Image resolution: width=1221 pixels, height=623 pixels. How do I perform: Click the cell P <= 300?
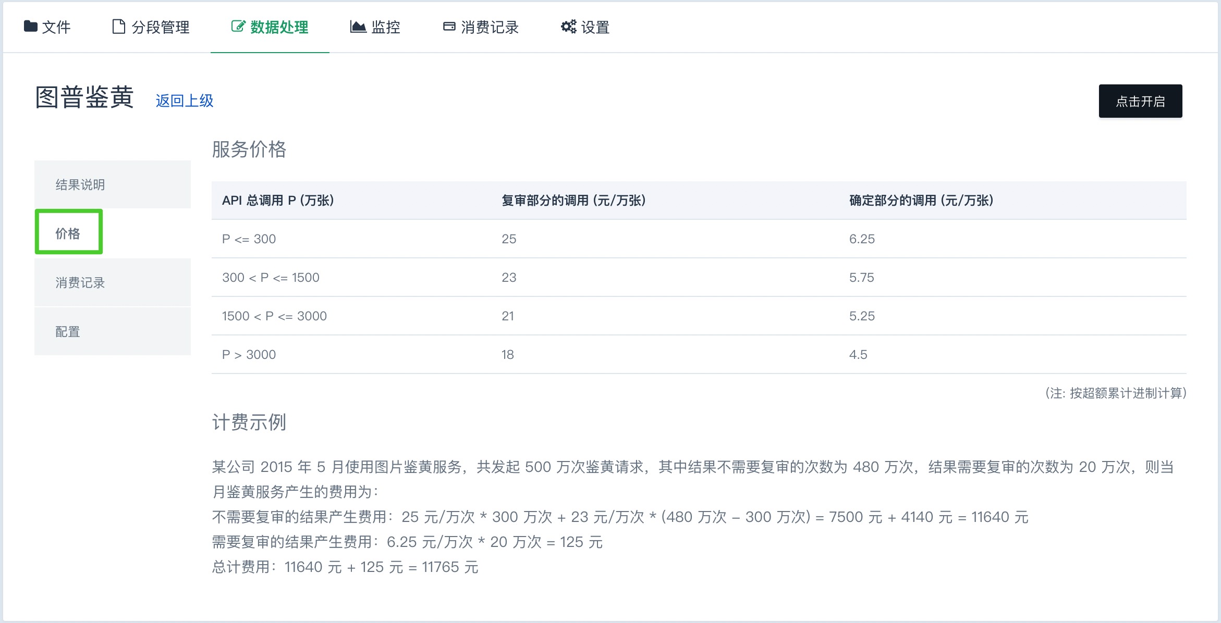(249, 239)
